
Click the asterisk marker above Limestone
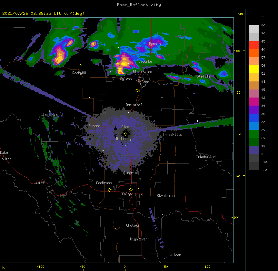[49, 111]
